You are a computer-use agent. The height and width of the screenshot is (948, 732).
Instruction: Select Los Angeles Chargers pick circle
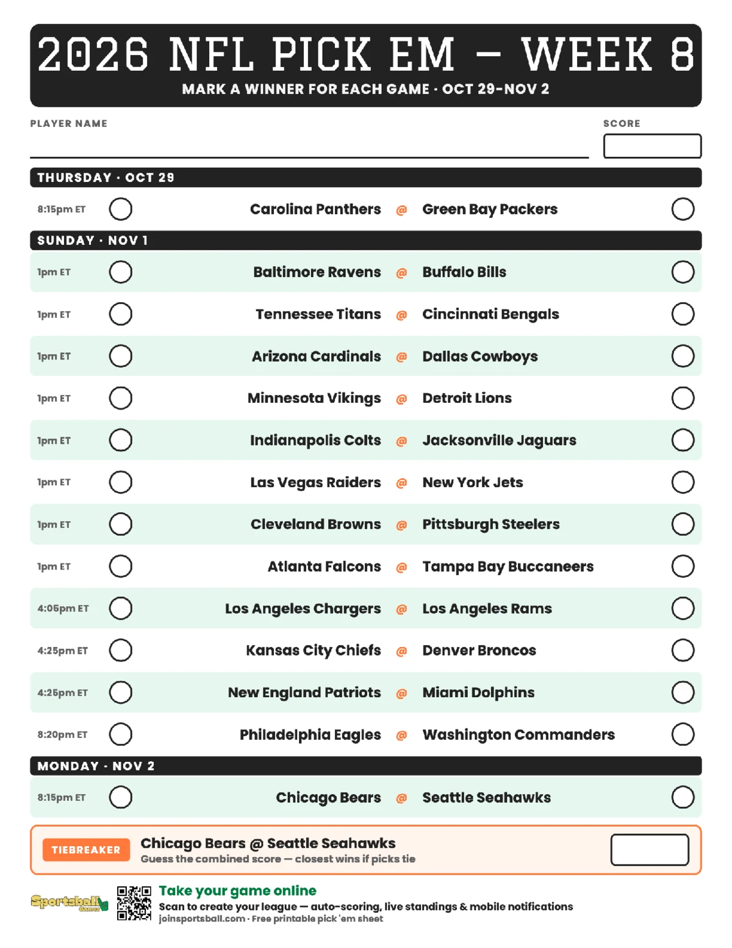(121, 608)
